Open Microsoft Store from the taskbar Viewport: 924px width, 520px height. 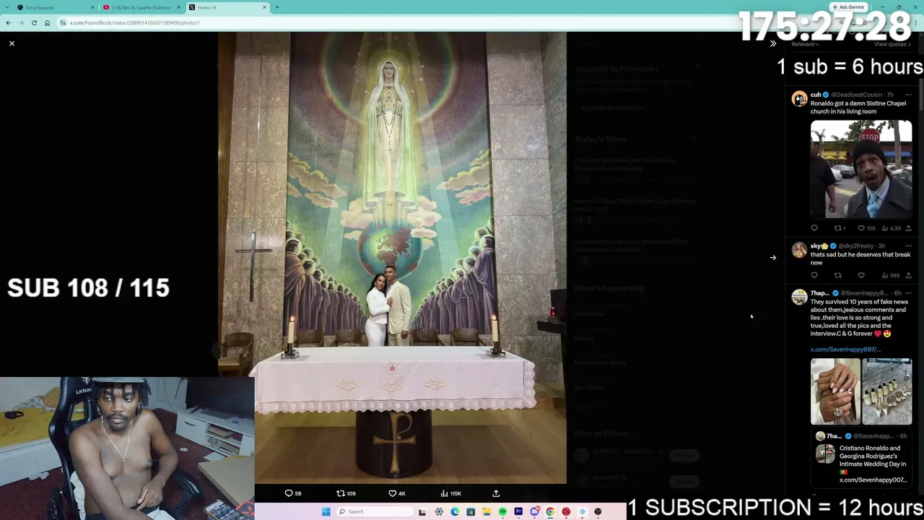(x=471, y=511)
